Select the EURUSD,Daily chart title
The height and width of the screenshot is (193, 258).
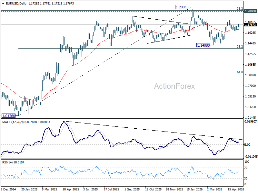16,4
